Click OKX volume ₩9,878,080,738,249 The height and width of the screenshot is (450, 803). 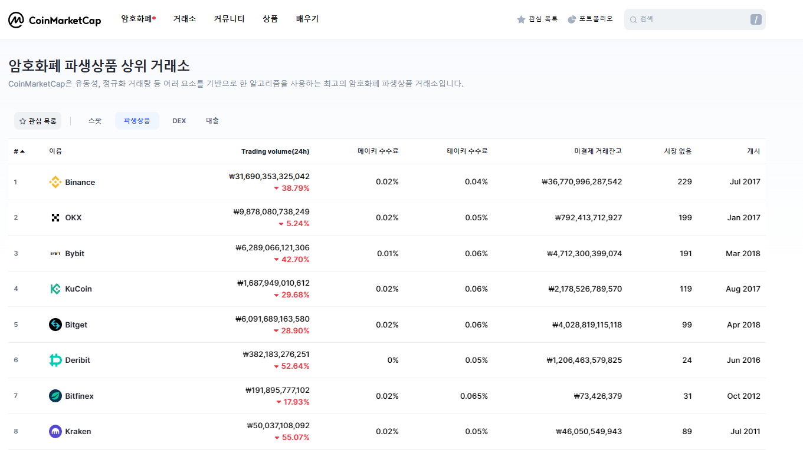(x=271, y=211)
